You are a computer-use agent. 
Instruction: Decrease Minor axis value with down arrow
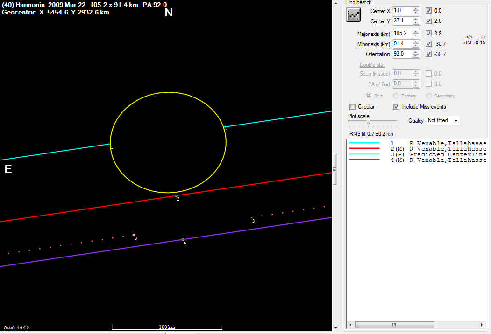click(415, 46)
